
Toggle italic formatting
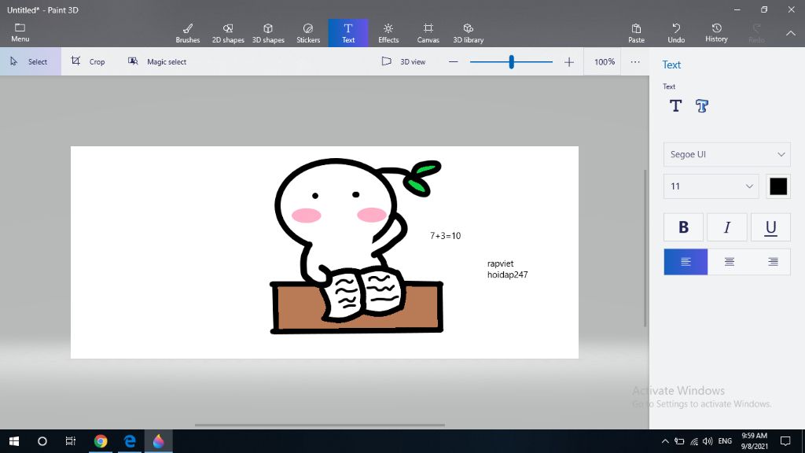(x=727, y=227)
